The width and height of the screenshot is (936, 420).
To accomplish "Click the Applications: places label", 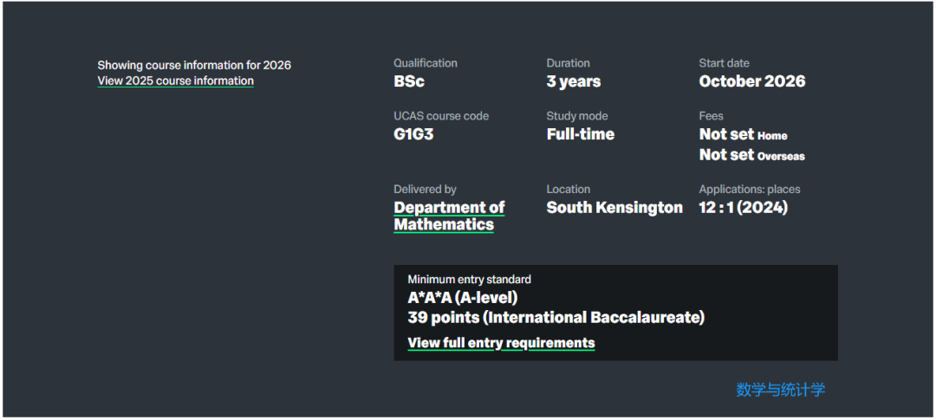I will point(749,189).
